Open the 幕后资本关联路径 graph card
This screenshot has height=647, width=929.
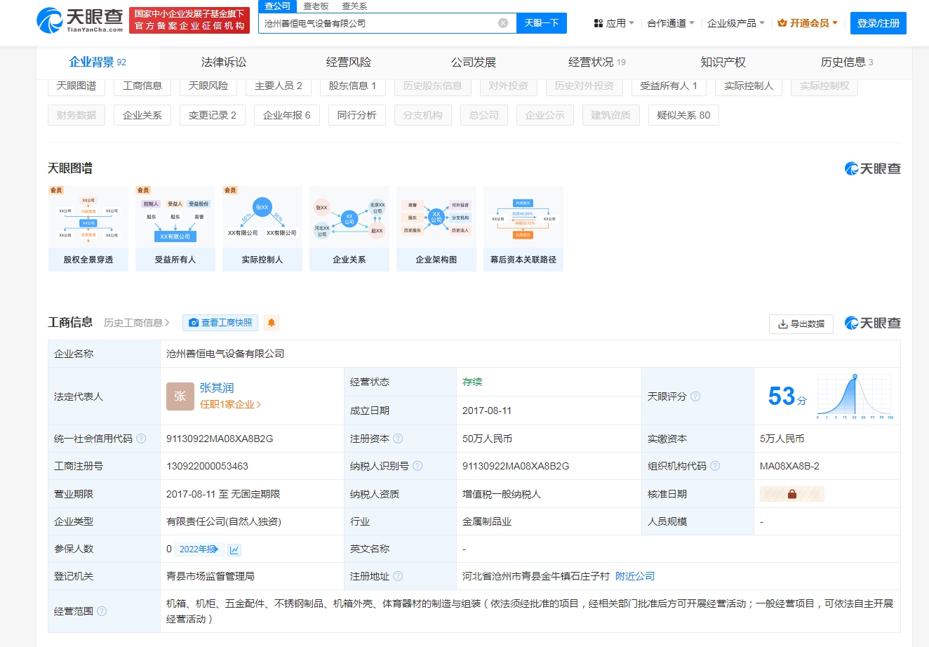click(x=523, y=229)
